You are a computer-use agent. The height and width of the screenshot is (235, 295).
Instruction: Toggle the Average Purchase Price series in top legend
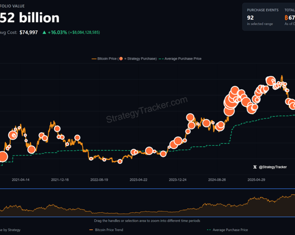(x=182, y=59)
